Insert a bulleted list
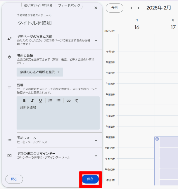Screen dimensions: 178x189 pyautogui.click(x=58, y=101)
